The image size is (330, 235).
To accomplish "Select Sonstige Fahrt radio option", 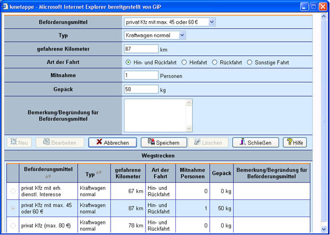I will (249, 63).
